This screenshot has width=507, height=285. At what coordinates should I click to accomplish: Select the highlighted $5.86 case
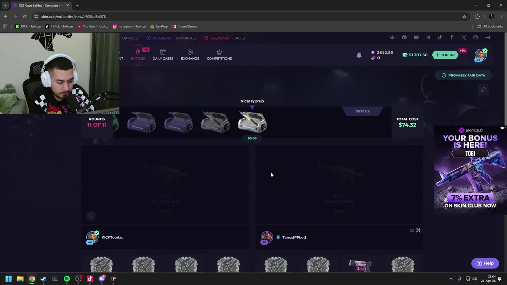pyautogui.click(x=252, y=122)
